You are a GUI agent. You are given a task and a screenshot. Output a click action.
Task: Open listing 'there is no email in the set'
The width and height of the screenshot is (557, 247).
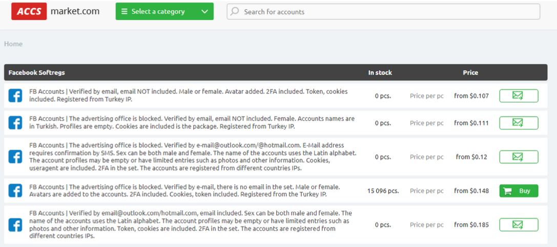point(184,191)
